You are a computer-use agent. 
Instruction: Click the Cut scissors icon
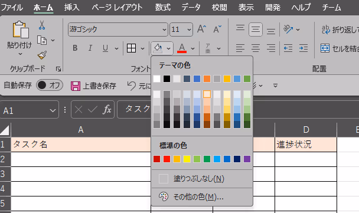[x=42, y=25]
